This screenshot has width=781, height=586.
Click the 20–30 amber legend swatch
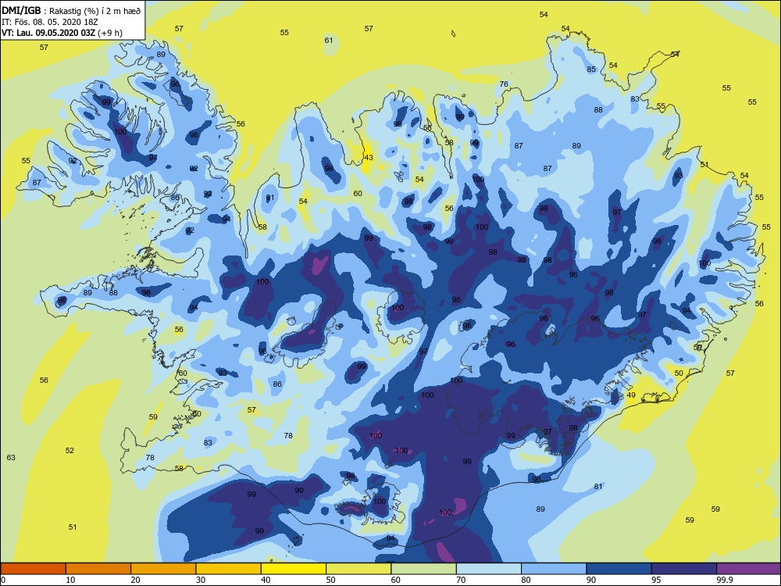click(x=163, y=569)
